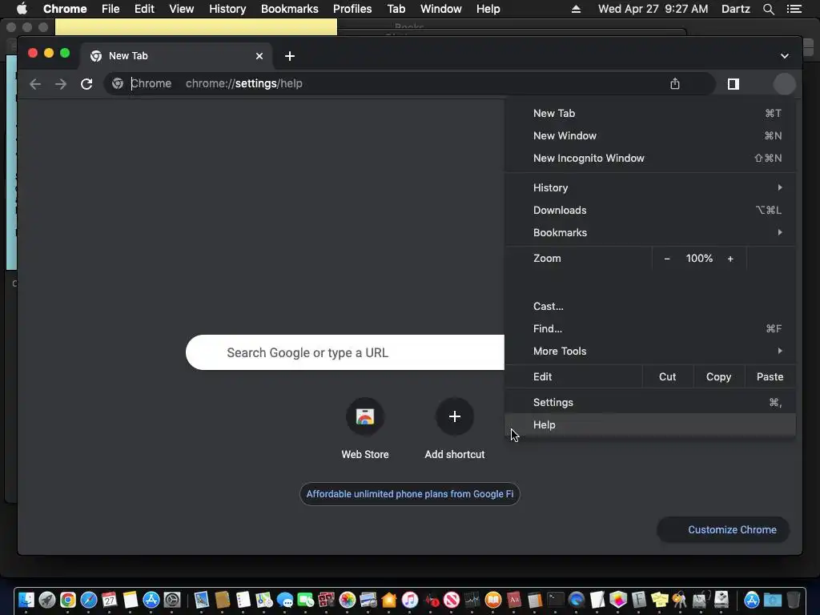Decrease zoom with minus button
Image resolution: width=820 pixels, height=615 pixels.
pyautogui.click(x=667, y=259)
